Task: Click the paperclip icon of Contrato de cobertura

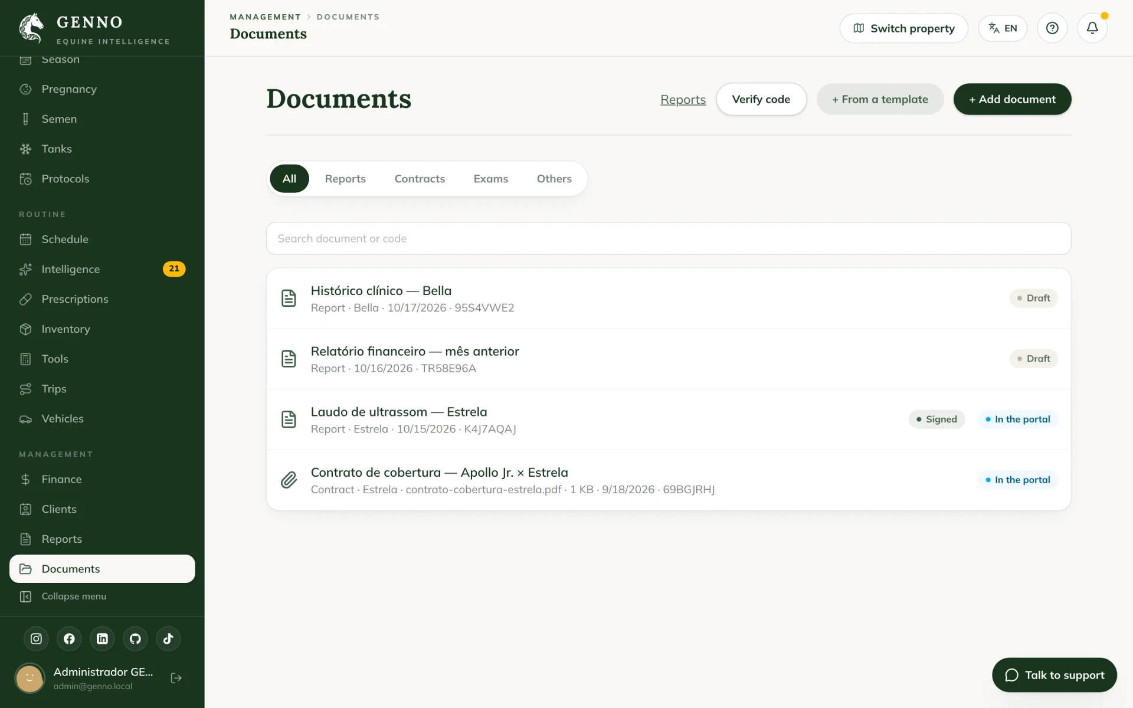Action: point(289,480)
